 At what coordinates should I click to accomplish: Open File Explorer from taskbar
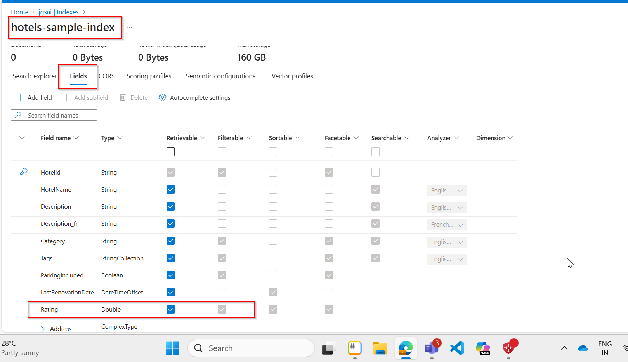tap(380, 348)
